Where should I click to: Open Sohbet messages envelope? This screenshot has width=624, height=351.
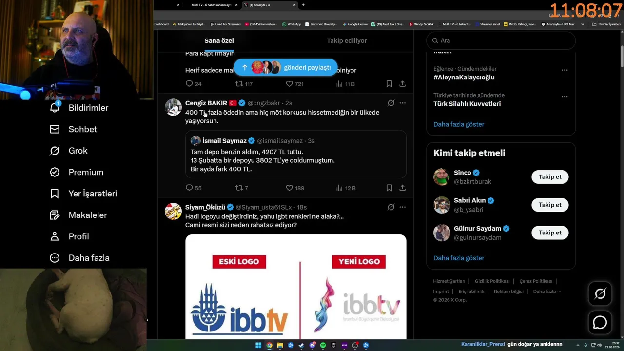tap(73, 129)
